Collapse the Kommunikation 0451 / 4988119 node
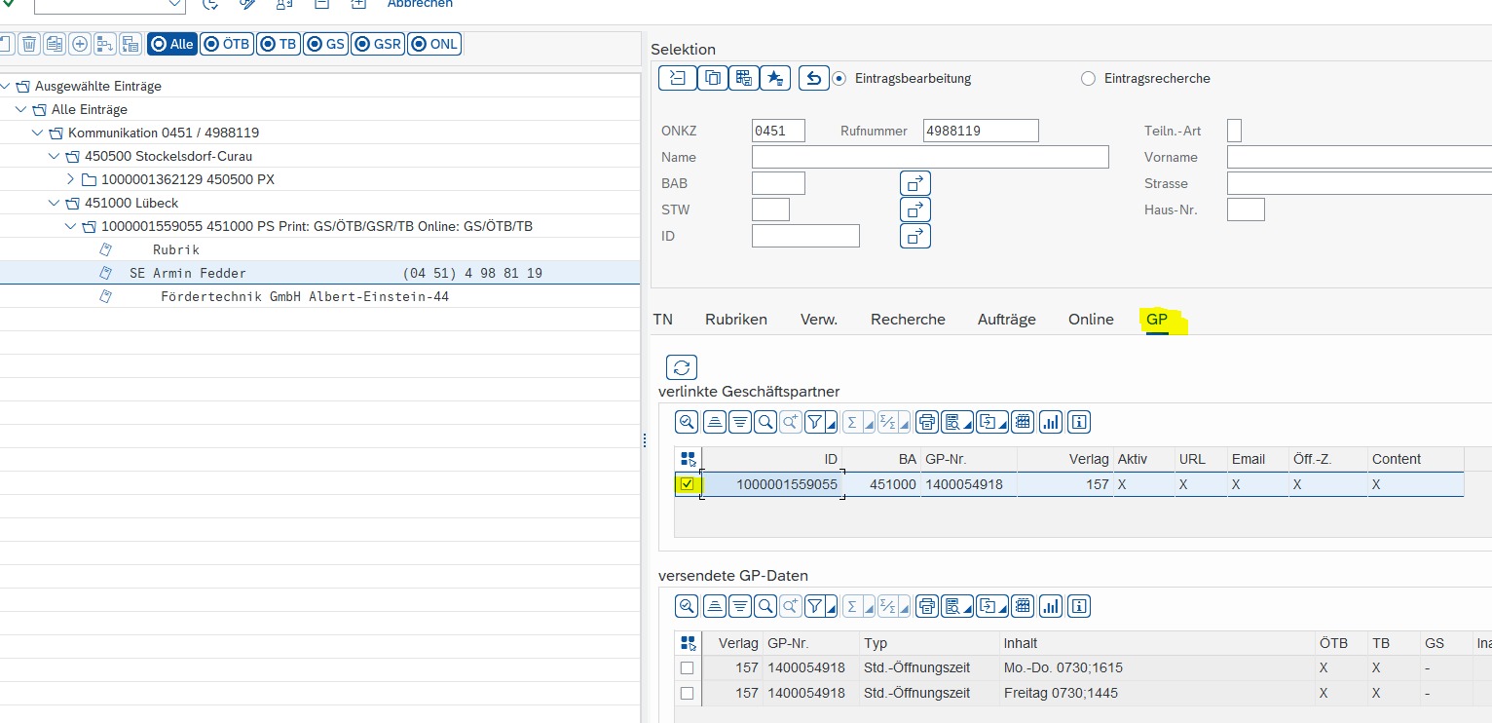Image resolution: width=1492 pixels, height=723 pixels. tap(37, 133)
